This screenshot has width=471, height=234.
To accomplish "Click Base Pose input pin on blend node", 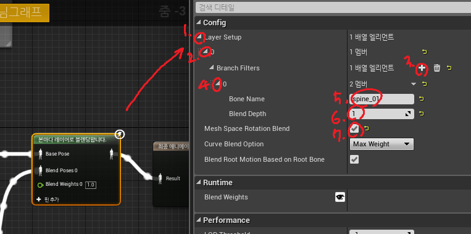I will (x=40, y=154).
